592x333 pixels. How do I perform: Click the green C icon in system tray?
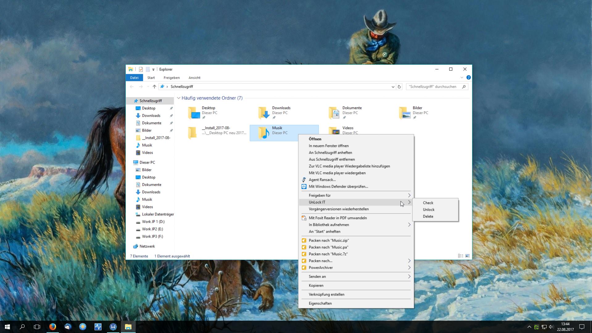[536, 327]
